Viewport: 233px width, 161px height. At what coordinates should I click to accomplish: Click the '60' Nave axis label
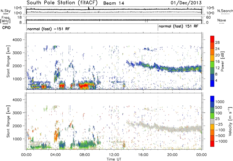[208, 17]
